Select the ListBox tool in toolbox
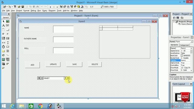The image size is (194, 109). click(8, 38)
